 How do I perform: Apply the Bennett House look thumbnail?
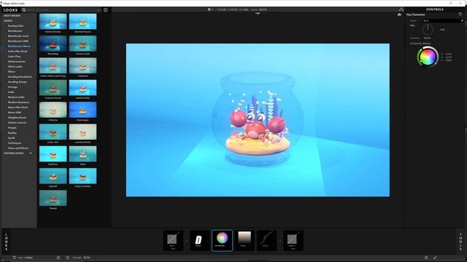pos(82,21)
